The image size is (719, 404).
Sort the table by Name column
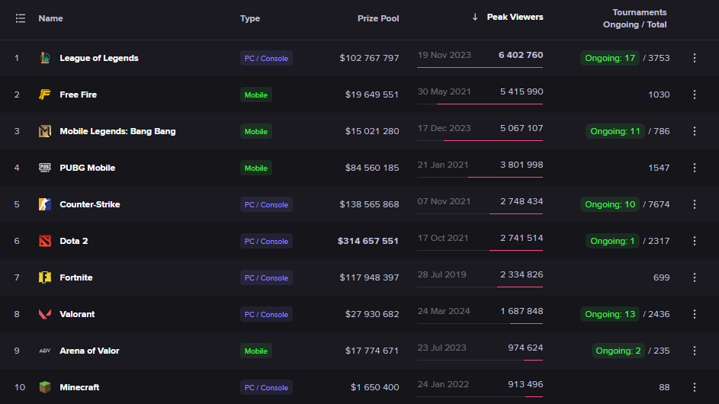tap(50, 18)
